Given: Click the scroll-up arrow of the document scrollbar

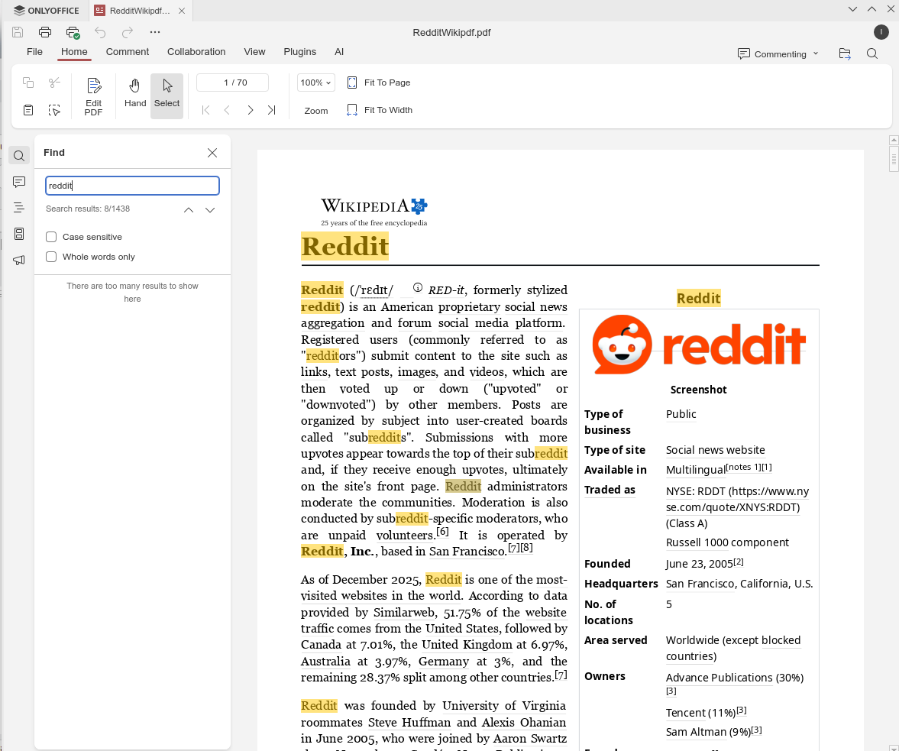Looking at the screenshot, I should (x=893, y=140).
